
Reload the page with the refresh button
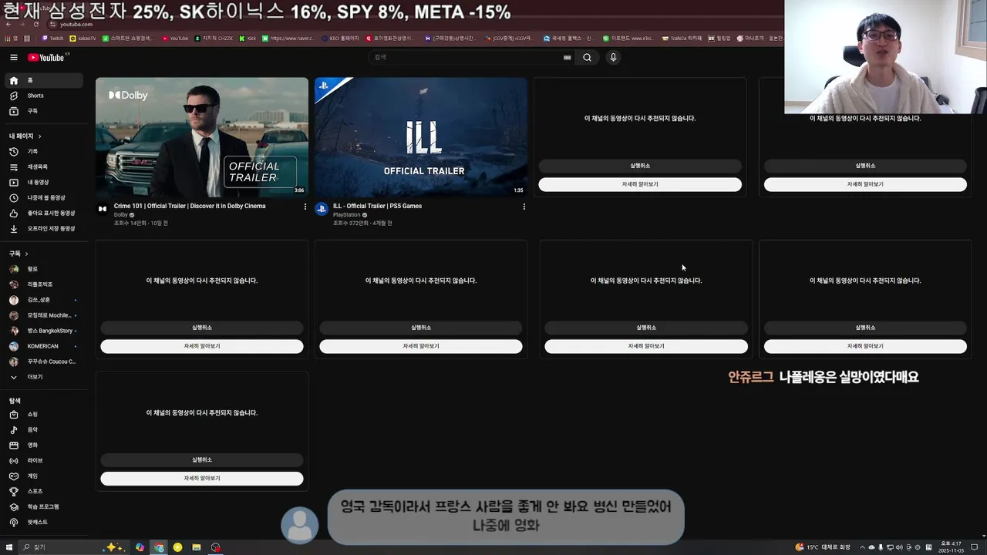35,24
